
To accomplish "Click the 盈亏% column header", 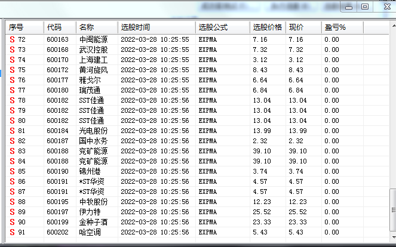I will pos(343,27).
